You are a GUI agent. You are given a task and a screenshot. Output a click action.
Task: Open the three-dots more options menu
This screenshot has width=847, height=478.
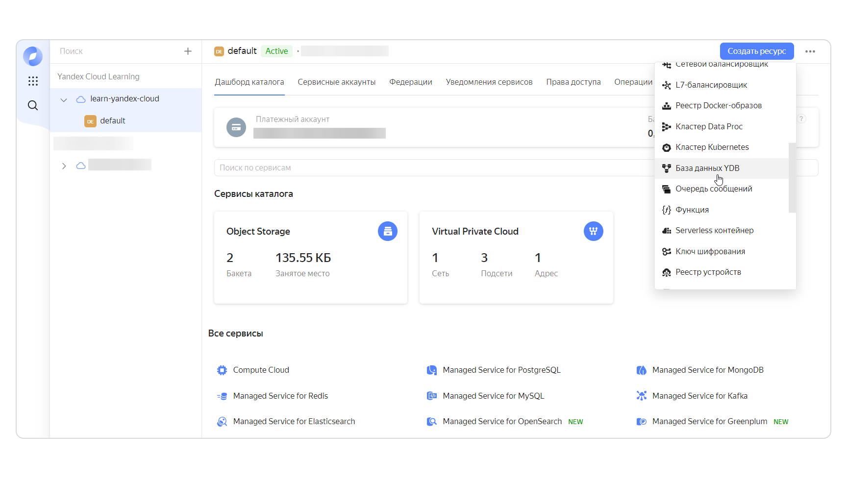point(810,51)
